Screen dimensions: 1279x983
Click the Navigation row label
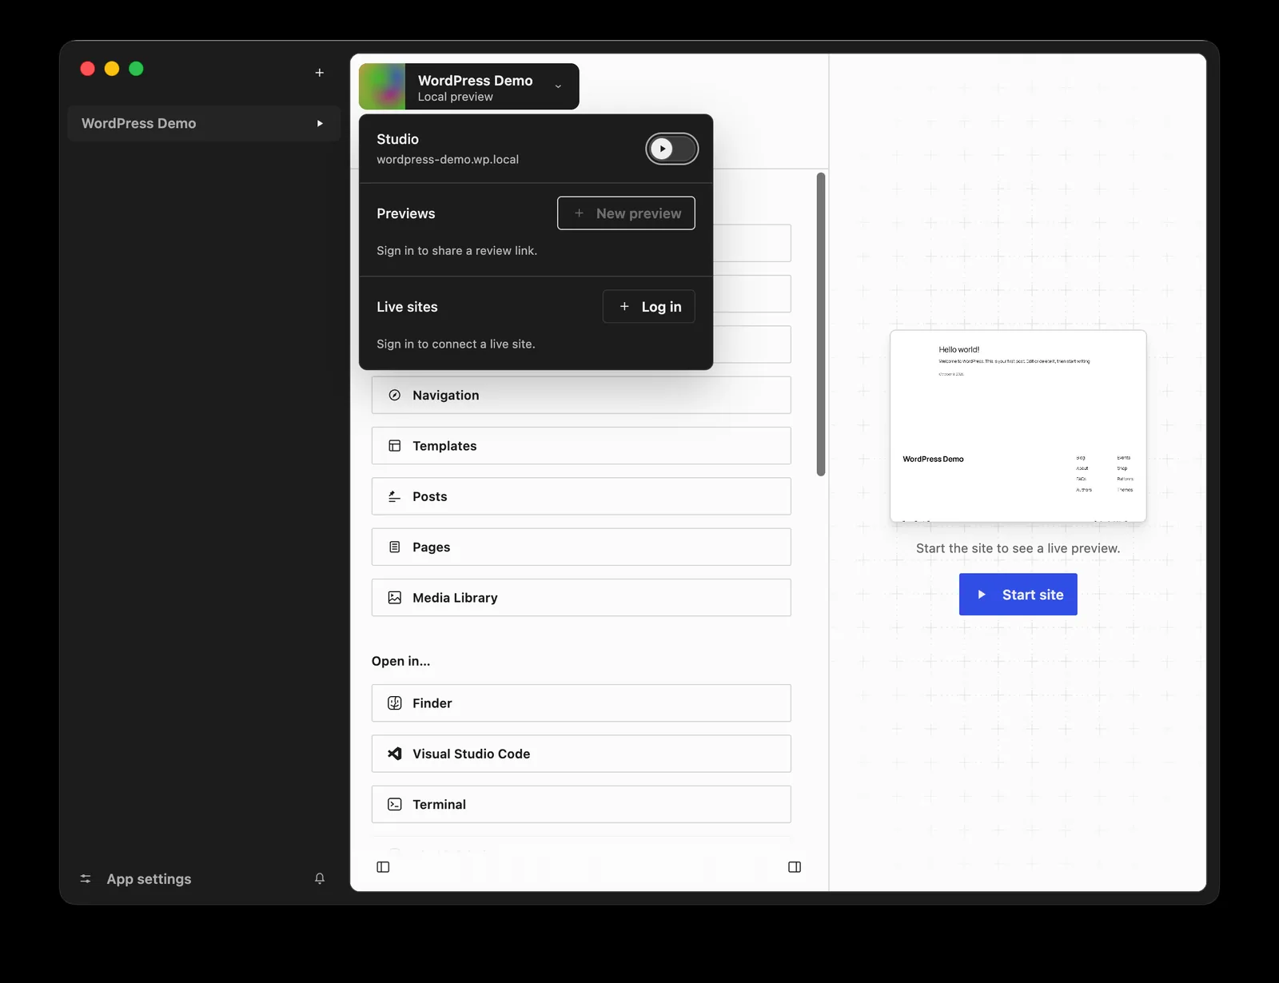coord(446,395)
